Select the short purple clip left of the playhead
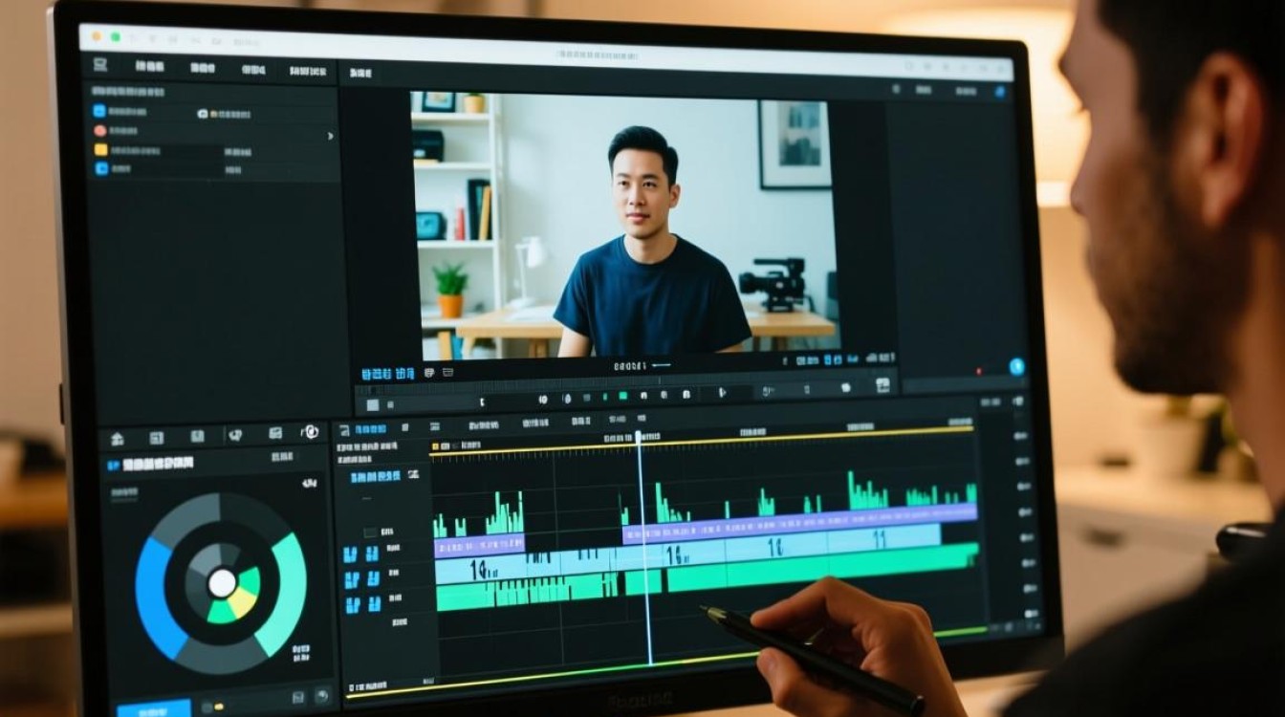Screen dimensions: 1285x717 coord(479,546)
